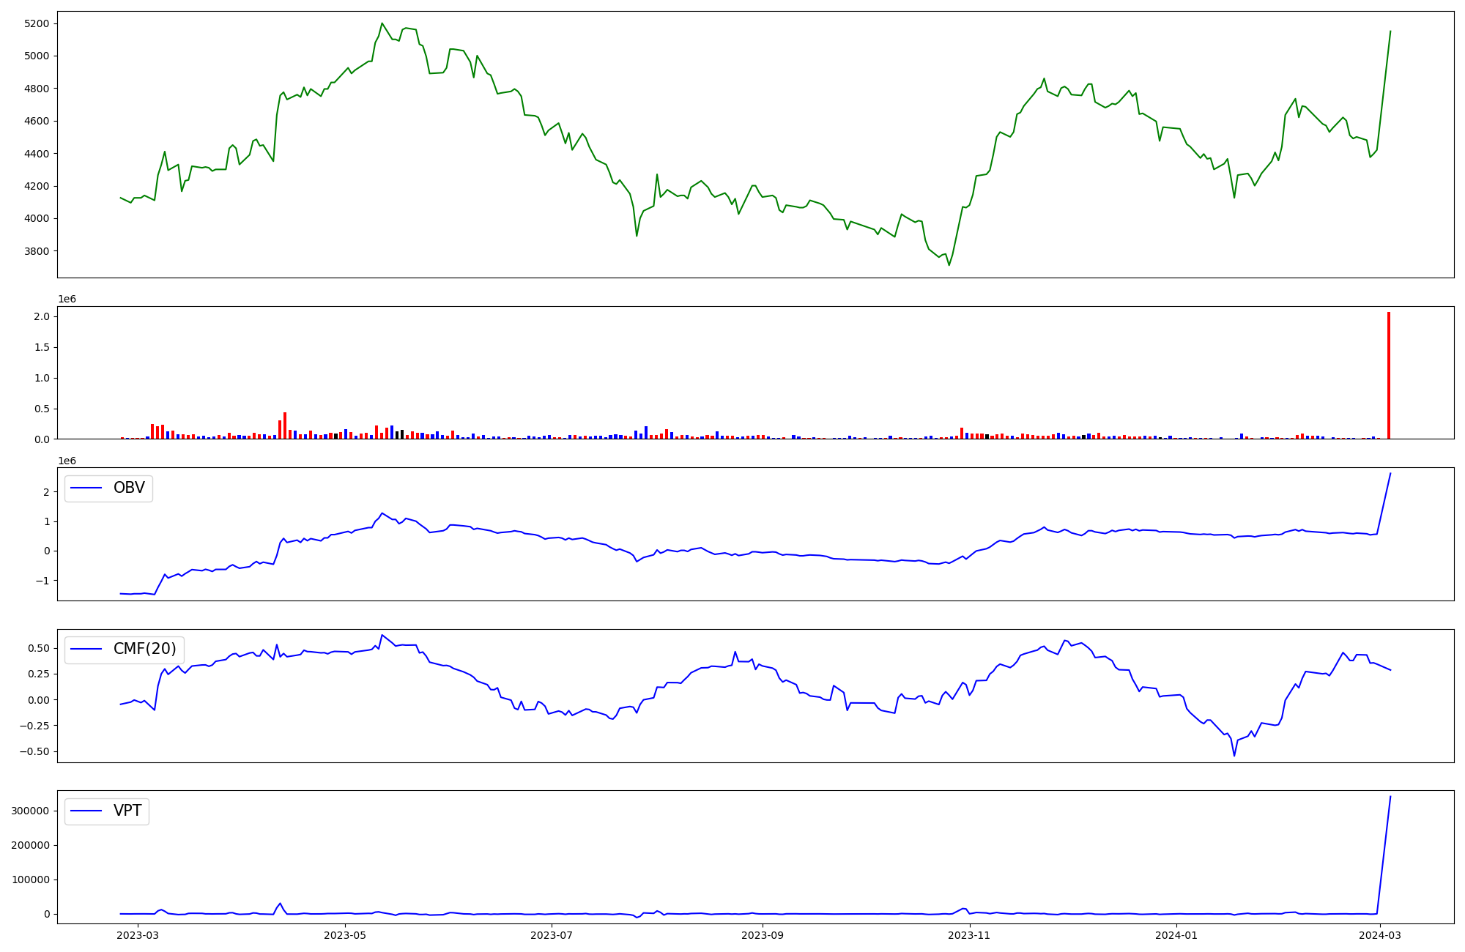
Task: Click the 3800 price axis tick label
Action: pos(37,251)
